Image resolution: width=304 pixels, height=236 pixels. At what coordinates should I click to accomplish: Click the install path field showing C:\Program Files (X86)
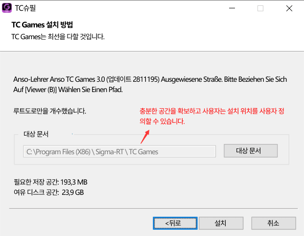click(119, 151)
